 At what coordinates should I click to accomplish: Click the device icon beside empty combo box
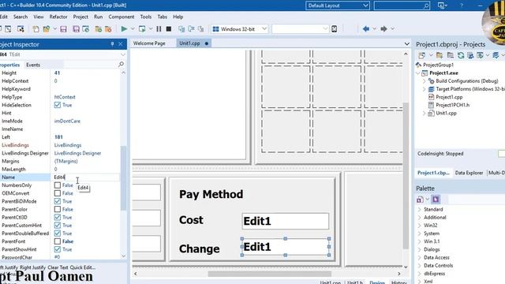(335, 29)
